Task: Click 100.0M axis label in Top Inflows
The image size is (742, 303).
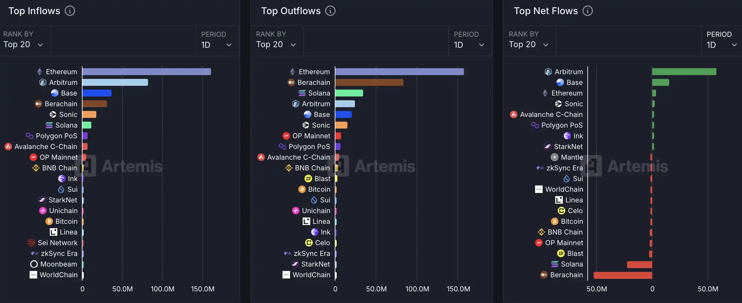Action: point(163,289)
